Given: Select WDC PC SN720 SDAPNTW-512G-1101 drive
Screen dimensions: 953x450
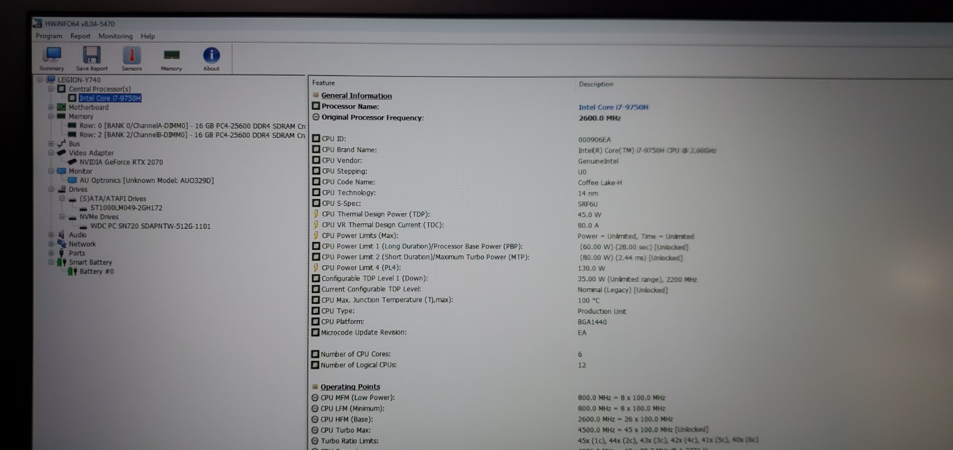Looking at the screenshot, I should [x=150, y=226].
